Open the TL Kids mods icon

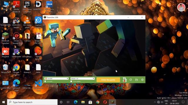(125, 80)
